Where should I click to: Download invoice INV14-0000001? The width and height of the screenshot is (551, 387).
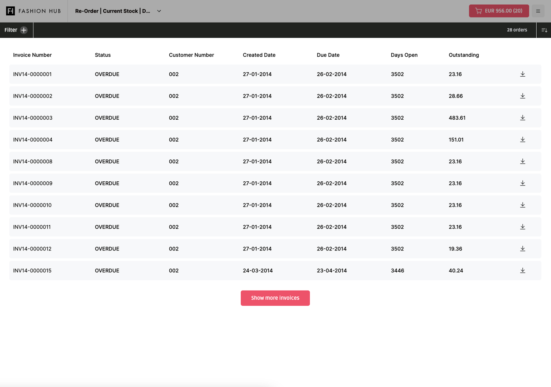click(522, 74)
